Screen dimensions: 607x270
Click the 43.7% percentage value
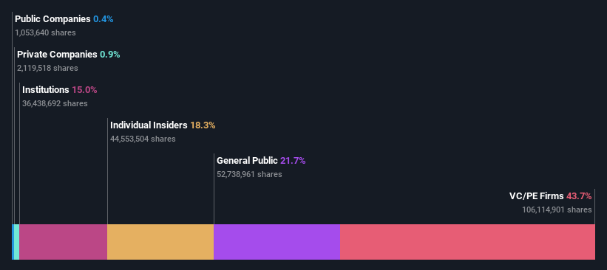click(x=579, y=196)
